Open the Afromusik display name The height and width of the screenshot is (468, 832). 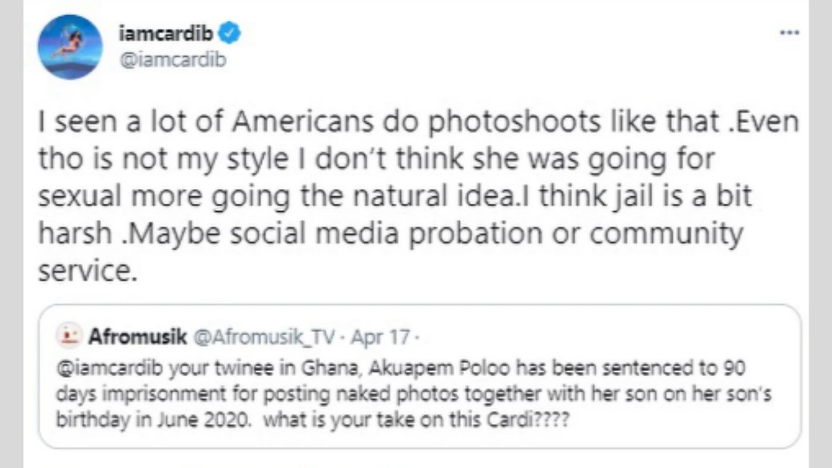(137, 336)
